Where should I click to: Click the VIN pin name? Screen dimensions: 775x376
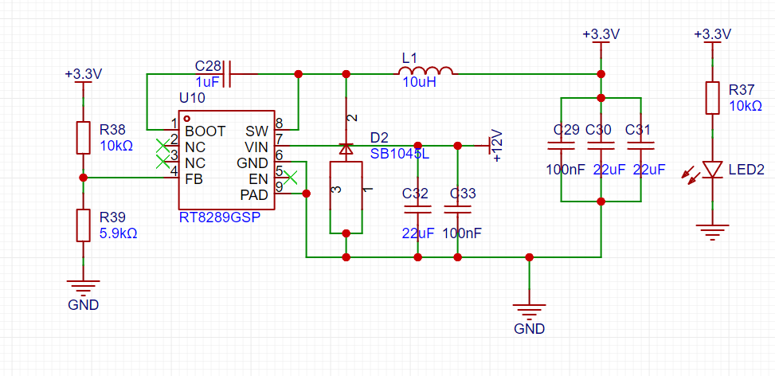point(256,147)
